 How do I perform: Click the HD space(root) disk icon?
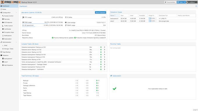click(23, 25)
